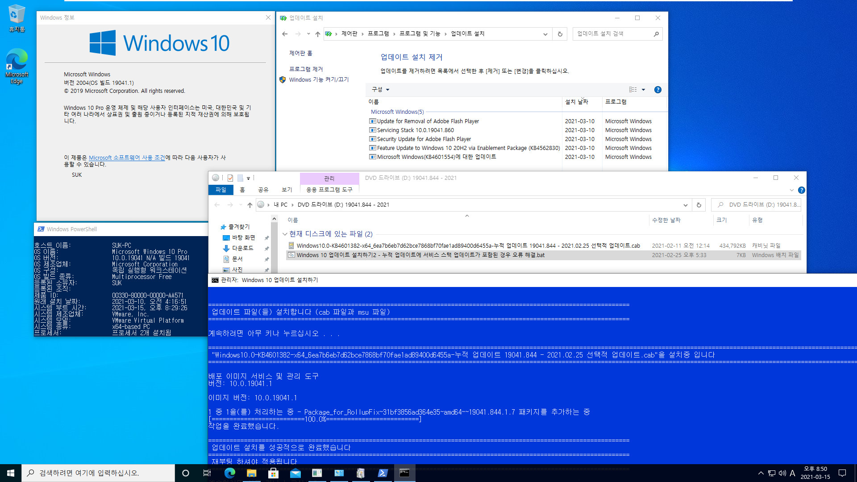Screen dimensions: 857x482
Task: Open Task View on taskbar
Action: pos(207,473)
